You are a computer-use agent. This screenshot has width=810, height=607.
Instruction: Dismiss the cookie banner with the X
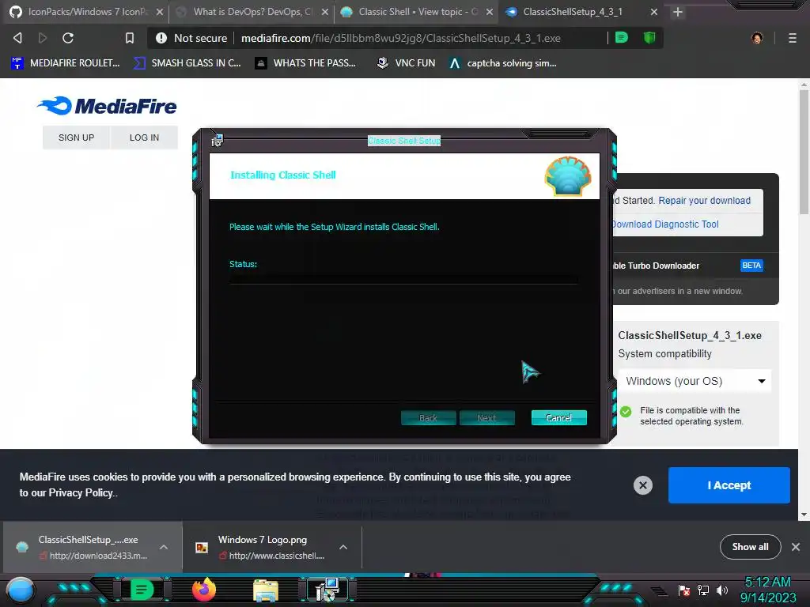[642, 485]
